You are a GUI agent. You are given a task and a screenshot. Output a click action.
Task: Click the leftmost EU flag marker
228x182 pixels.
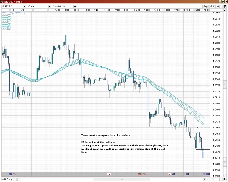pyautogui.click(x=10, y=174)
